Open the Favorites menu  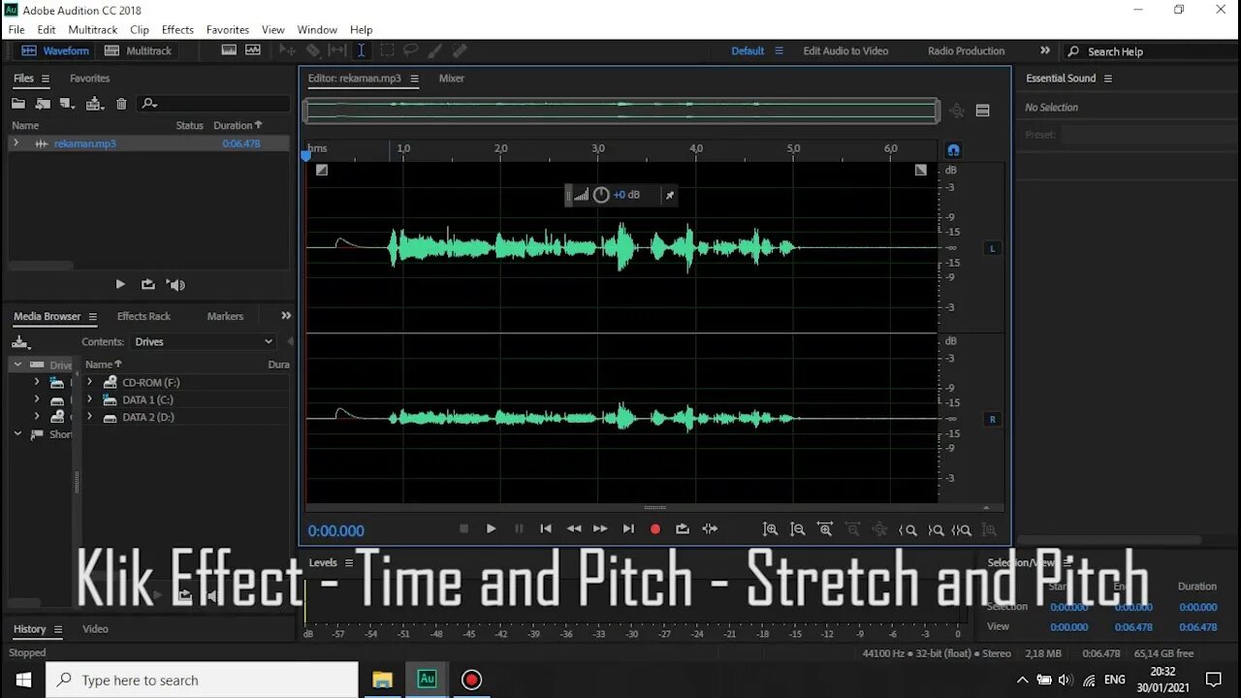click(228, 30)
